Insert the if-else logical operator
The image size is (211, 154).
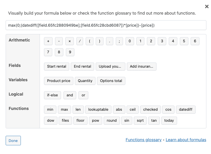pos(52,95)
